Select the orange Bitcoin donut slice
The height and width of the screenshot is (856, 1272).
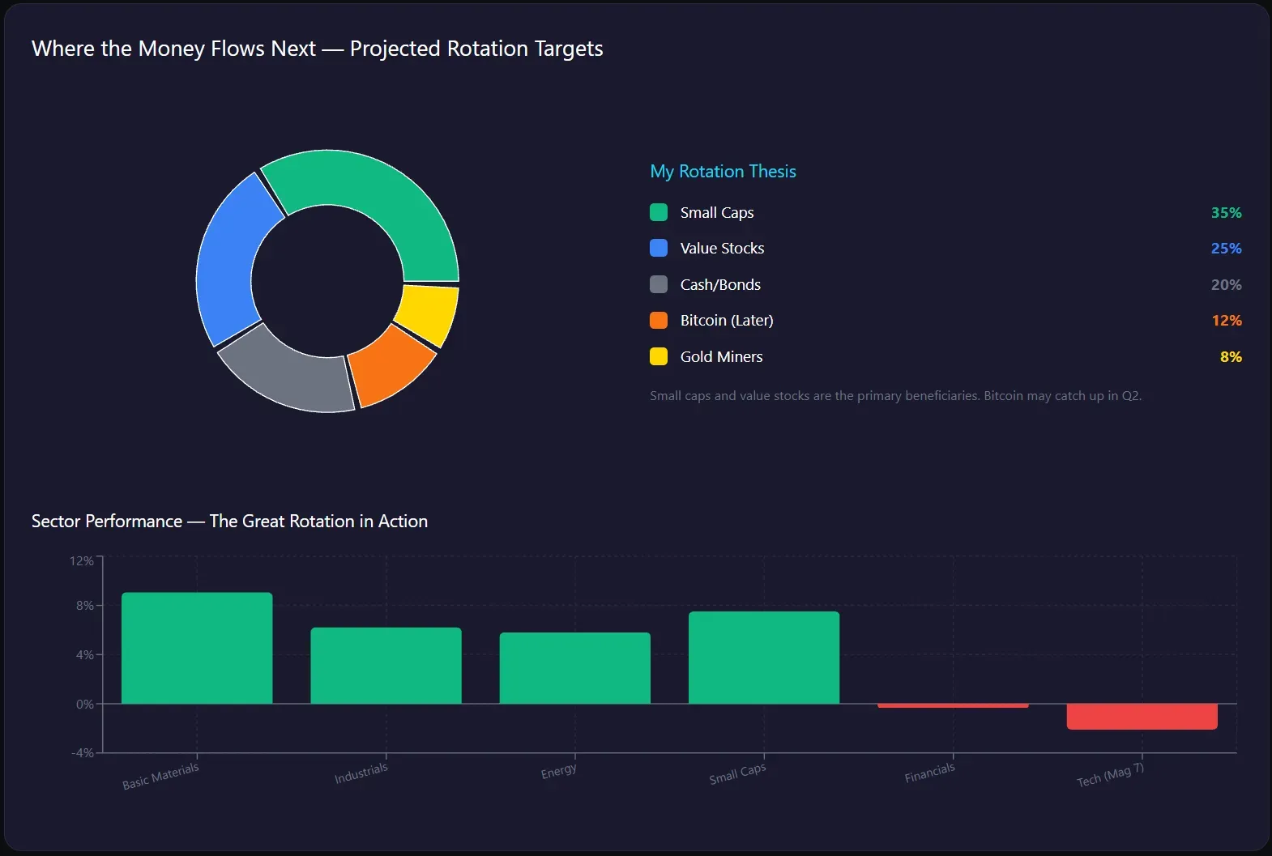click(x=387, y=363)
